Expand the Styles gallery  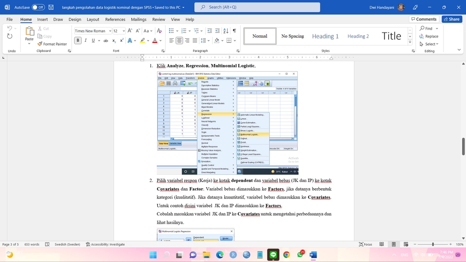[410, 42]
